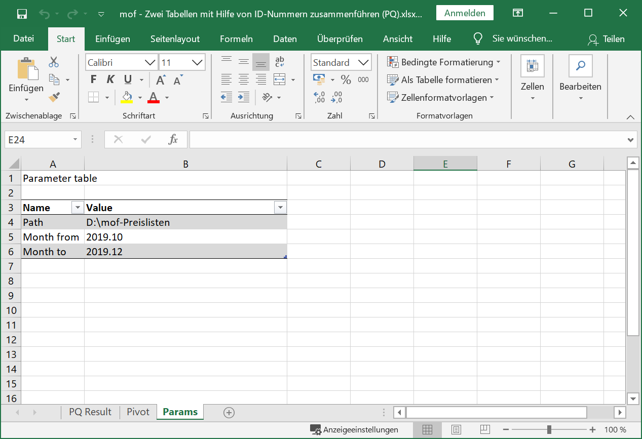Apply the red font color
642x439 pixels.
(x=154, y=97)
